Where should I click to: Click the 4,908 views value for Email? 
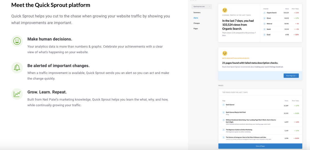click(287, 35)
